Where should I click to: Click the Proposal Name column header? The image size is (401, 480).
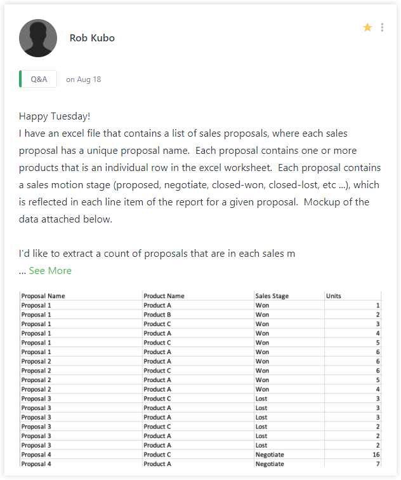point(43,296)
